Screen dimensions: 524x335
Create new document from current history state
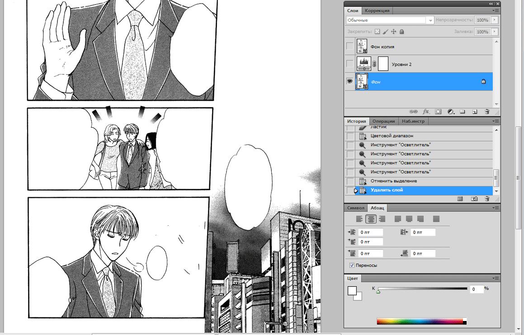pyautogui.click(x=460, y=199)
